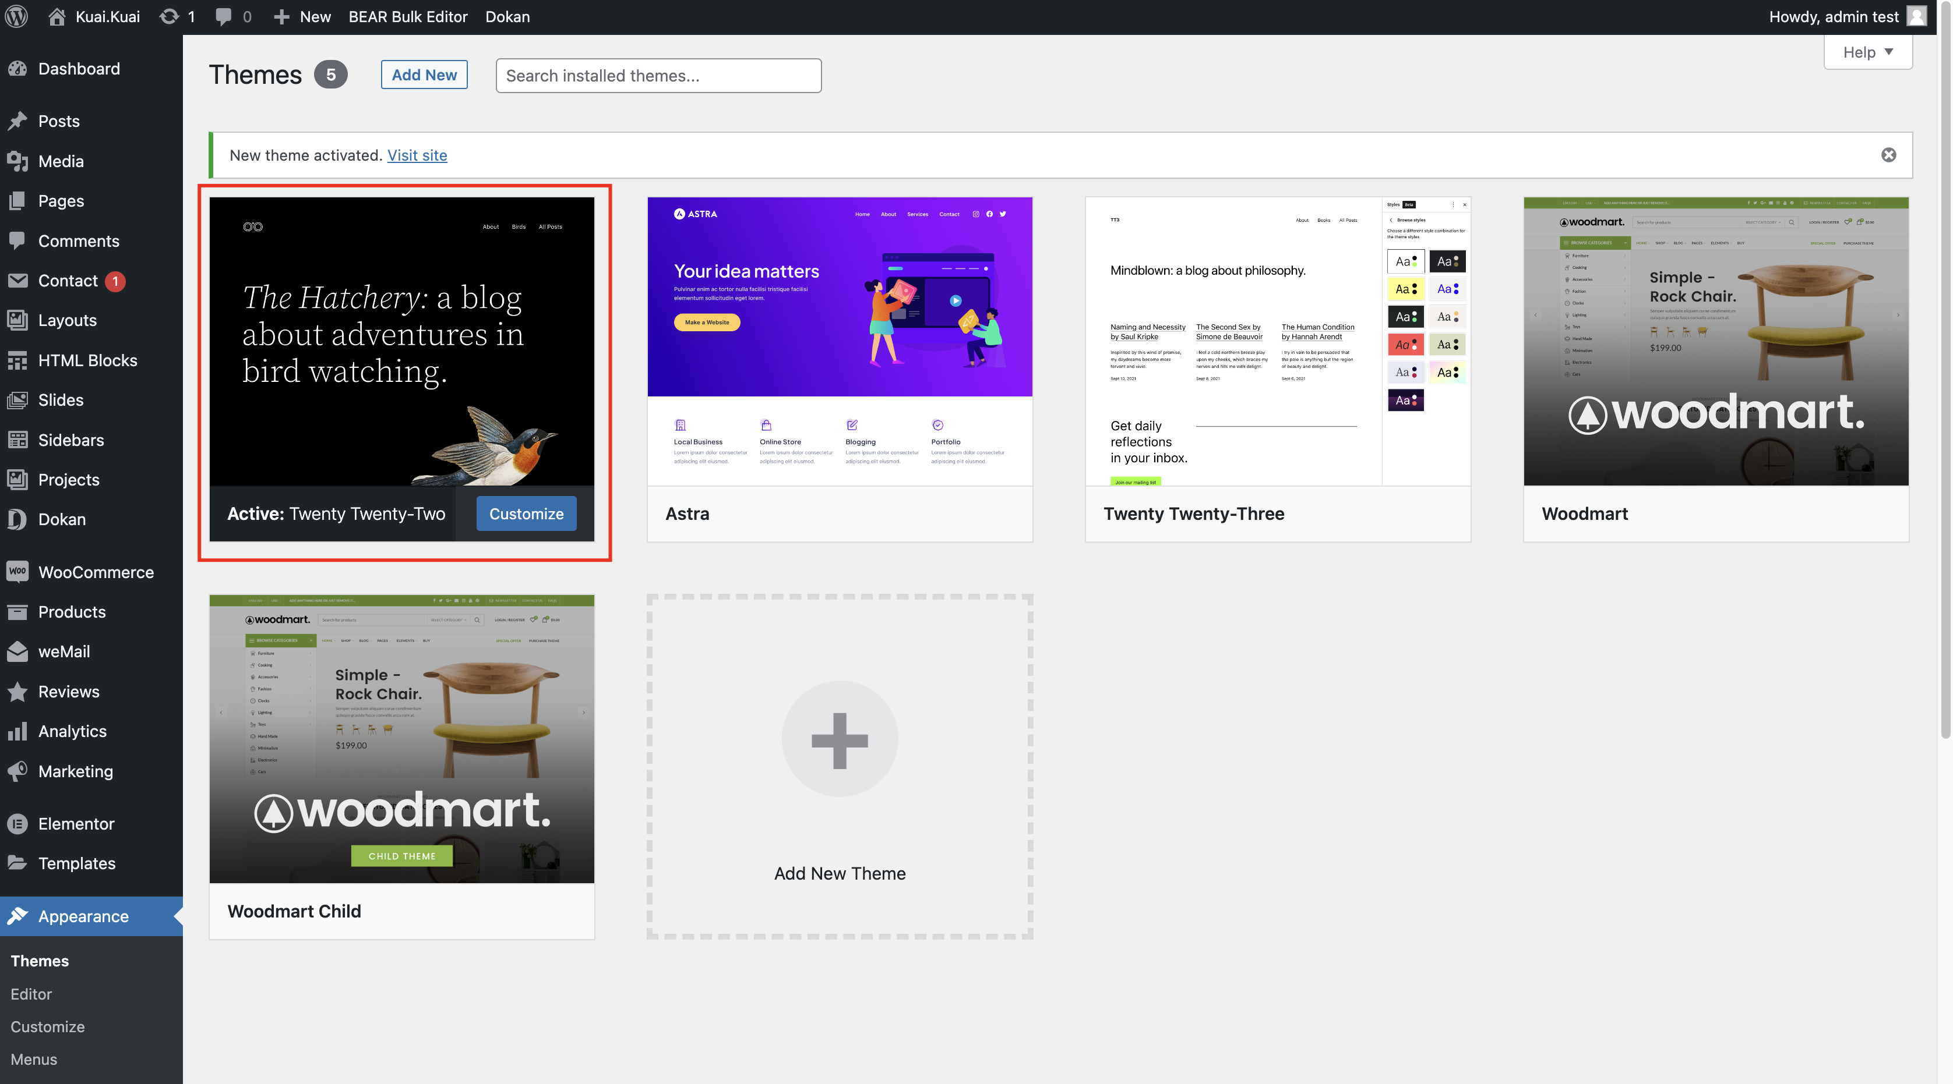Click the Posts pushpin icon
The image size is (1953, 1084).
click(17, 121)
